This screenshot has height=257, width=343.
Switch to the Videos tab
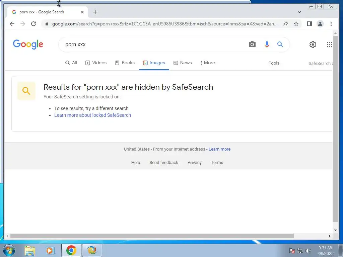[x=96, y=63]
